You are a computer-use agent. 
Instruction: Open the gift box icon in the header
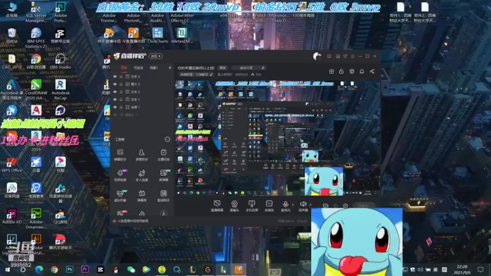331,71
